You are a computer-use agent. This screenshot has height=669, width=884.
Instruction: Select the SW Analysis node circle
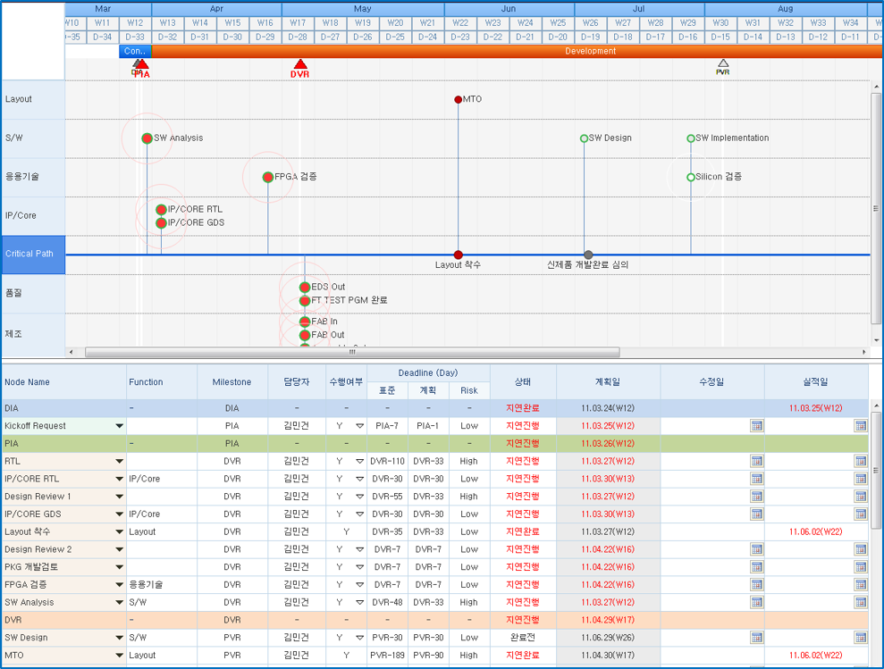point(147,138)
